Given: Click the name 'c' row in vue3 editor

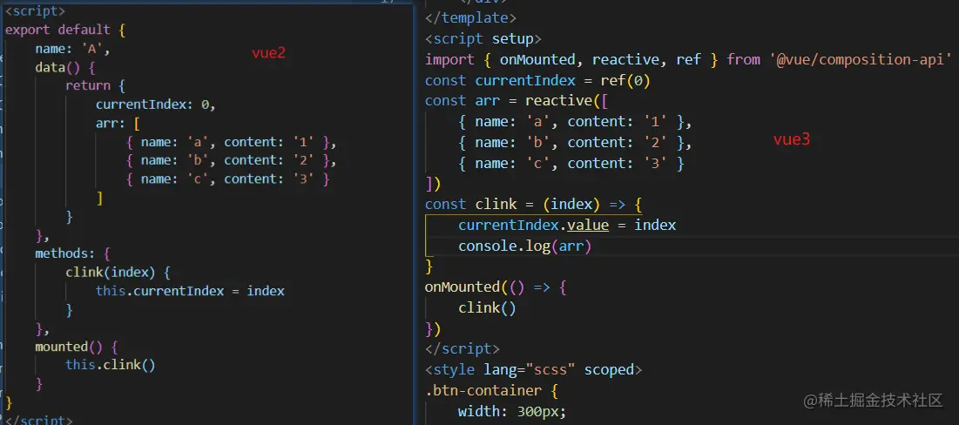Looking at the screenshot, I should pyautogui.click(x=571, y=163).
